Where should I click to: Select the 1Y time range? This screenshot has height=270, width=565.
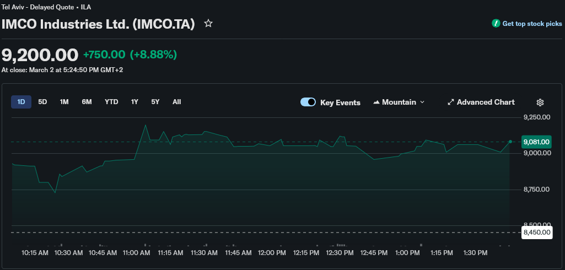tap(134, 102)
